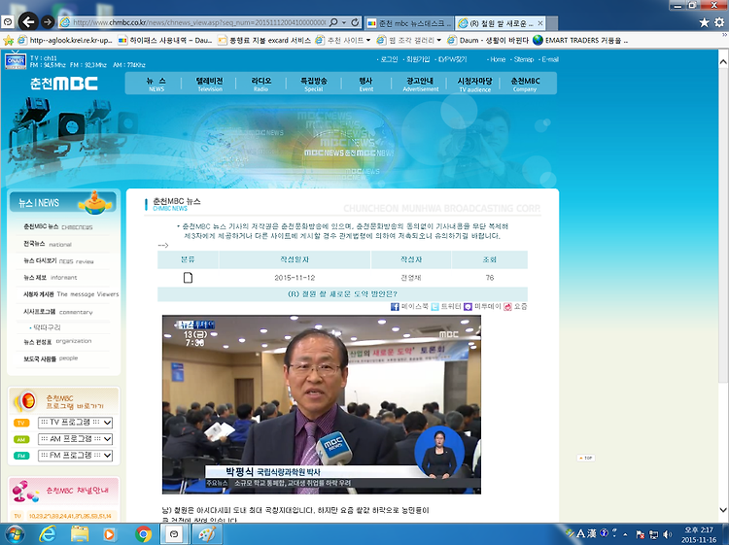Click the top Home link
Viewport: 729px width, 545px height.
click(498, 59)
